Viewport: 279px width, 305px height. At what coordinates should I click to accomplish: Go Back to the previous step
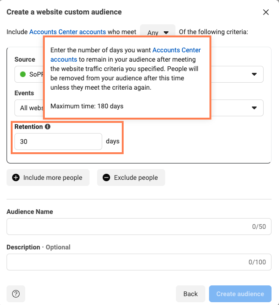190,294
